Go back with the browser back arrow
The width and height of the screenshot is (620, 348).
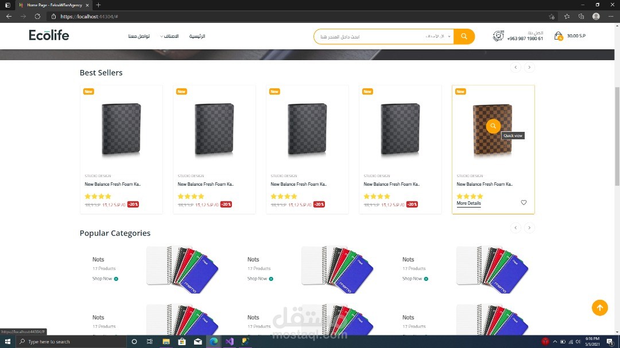9,16
